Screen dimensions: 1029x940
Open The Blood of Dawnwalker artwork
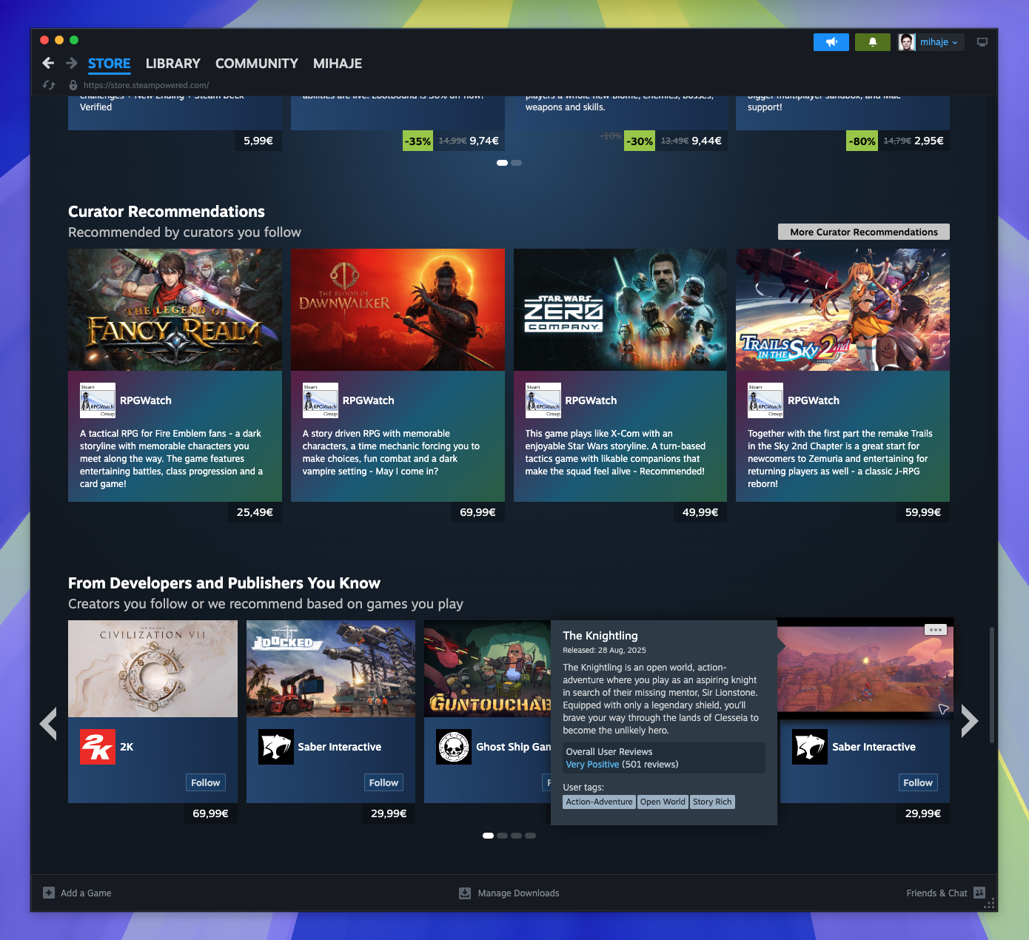(398, 309)
